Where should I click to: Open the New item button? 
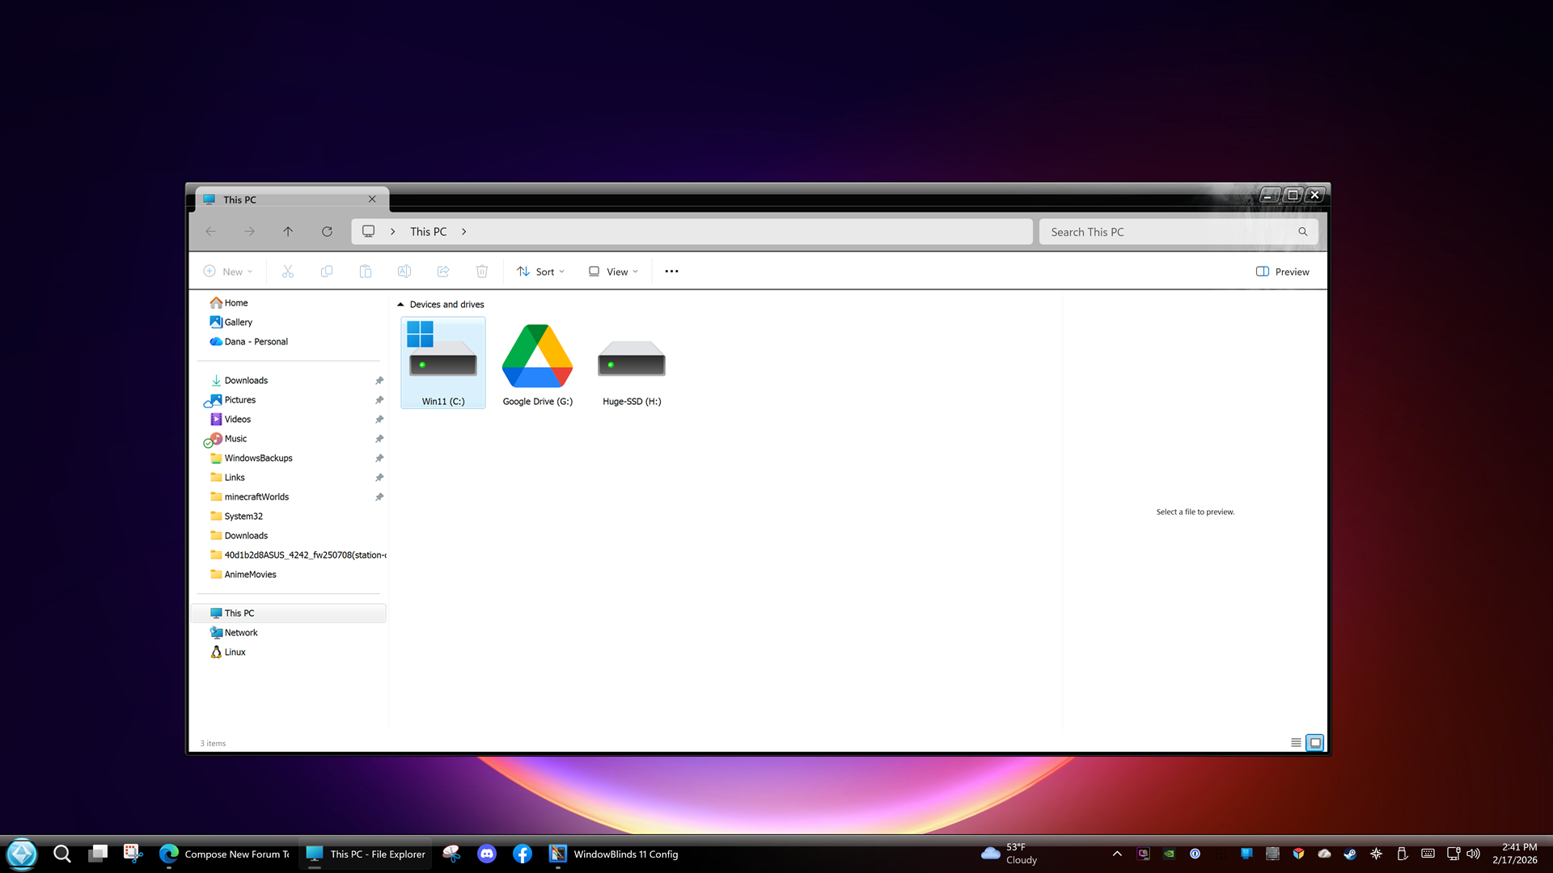(x=228, y=272)
